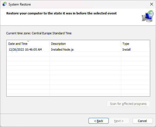
Task: Click the Next button
Action: pyautogui.click(x=119, y=121)
